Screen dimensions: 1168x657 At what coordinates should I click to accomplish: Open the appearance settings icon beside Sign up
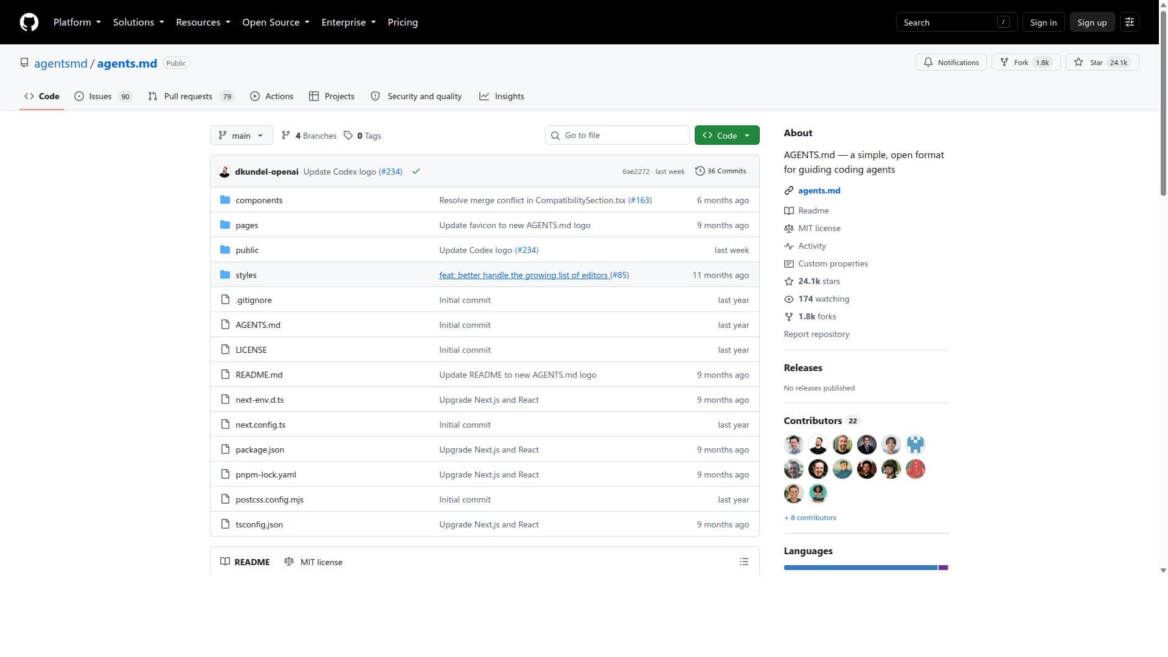pyautogui.click(x=1130, y=23)
